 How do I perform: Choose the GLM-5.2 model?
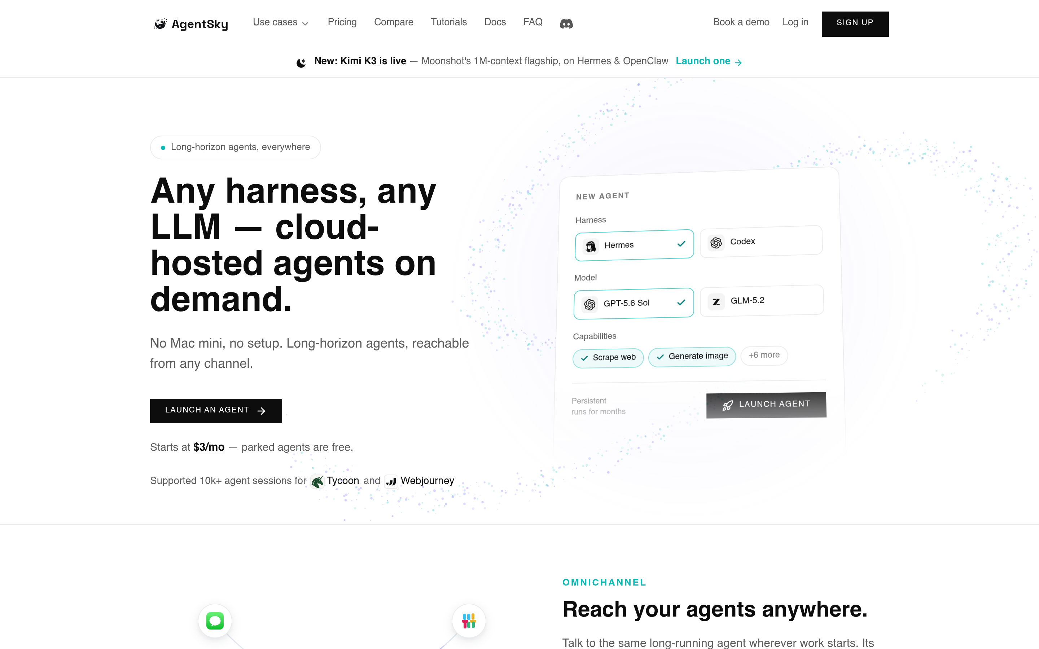(x=762, y=300)
